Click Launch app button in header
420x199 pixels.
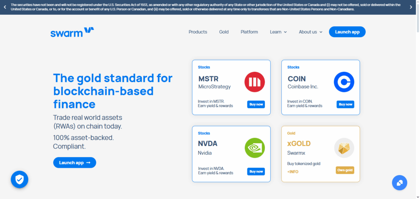click(x=347, y=32)
